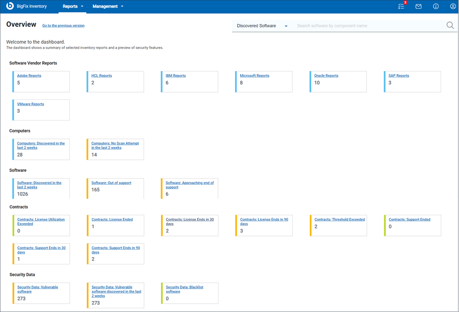Image resolution: width=459 pixels, height=312 pixels.
Task: Open Contracts: License Ended link
Action: coord(112,220)
